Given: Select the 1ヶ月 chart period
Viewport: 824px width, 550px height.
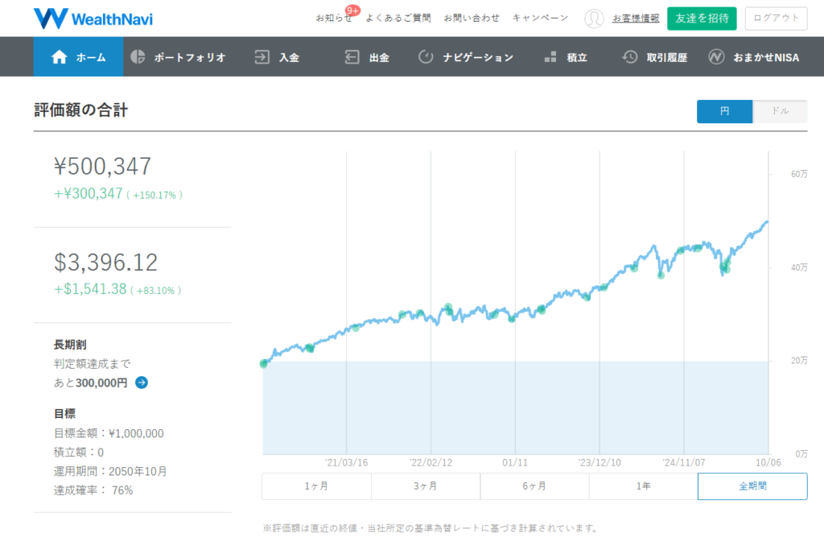Looking at the screenshot, I should pos(316,486).
